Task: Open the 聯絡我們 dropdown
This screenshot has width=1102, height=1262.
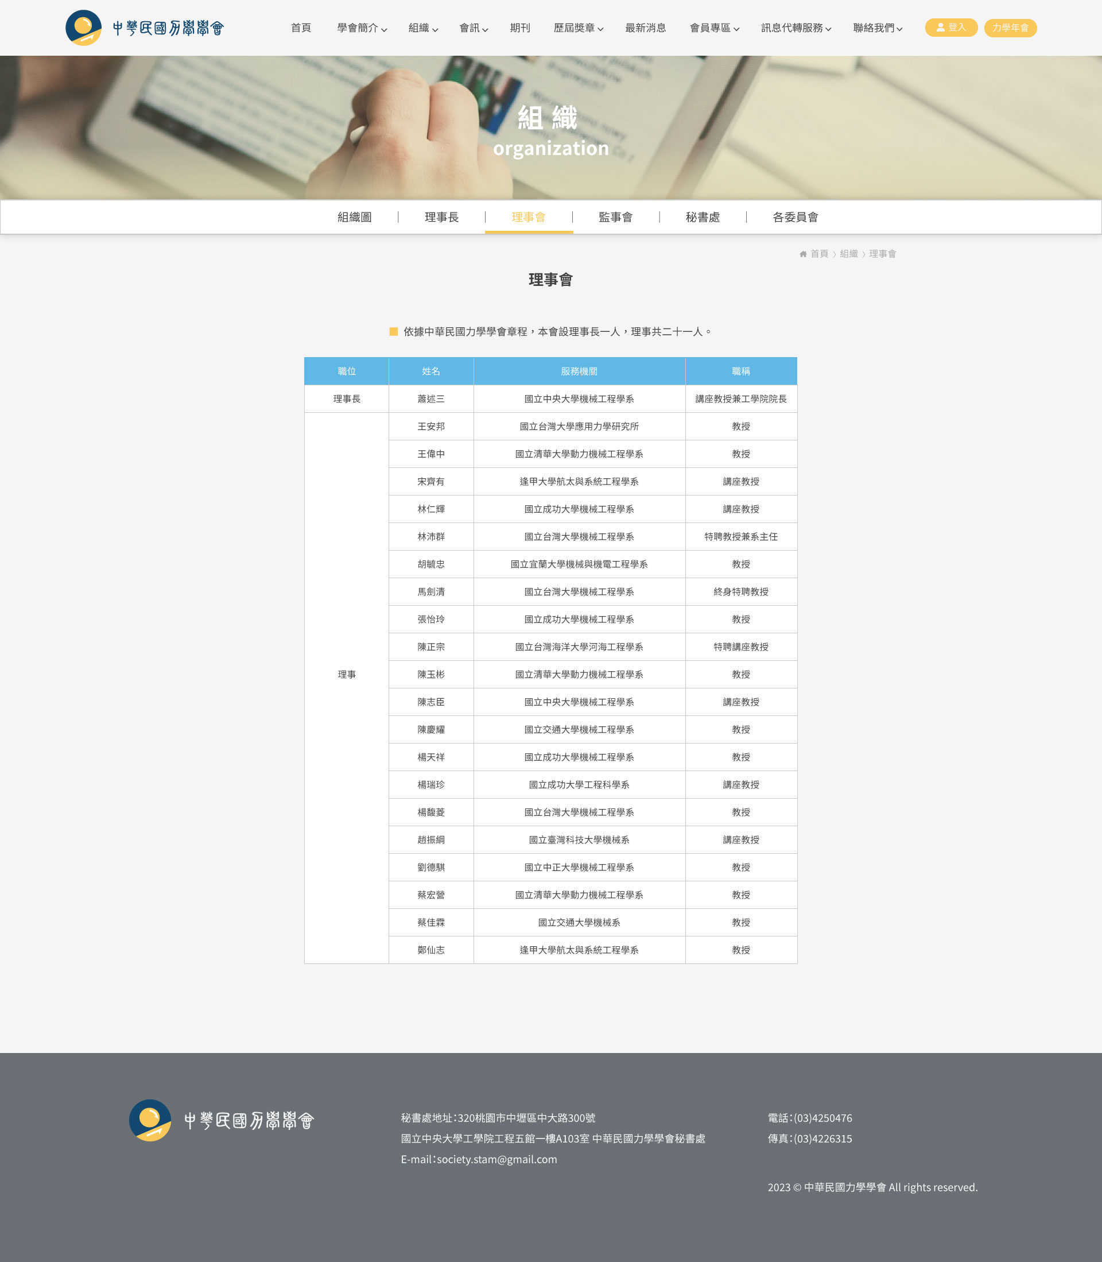Action: click(x=878, y=28)
